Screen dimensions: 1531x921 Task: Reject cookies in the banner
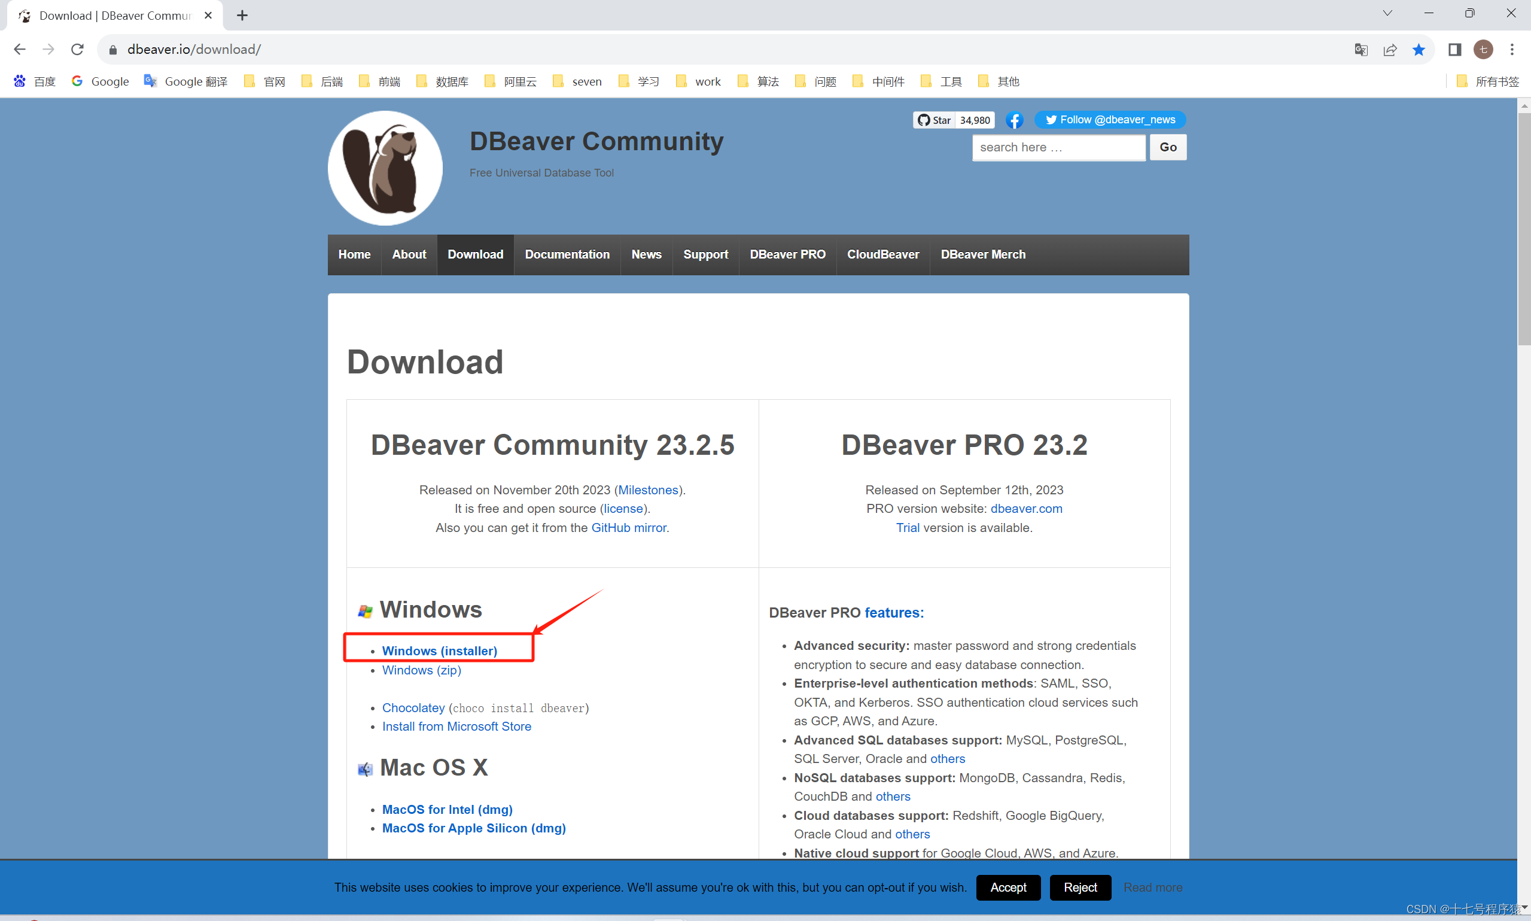(x=1080, y=887)
